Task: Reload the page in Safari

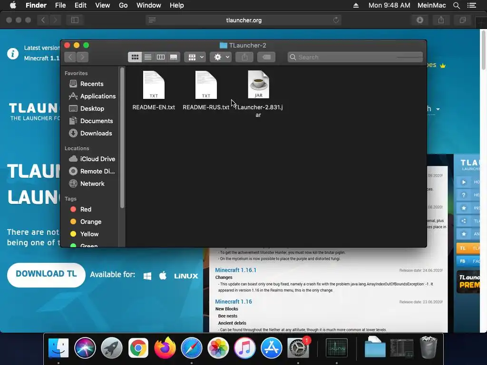Action: click(x=336, y=20)
